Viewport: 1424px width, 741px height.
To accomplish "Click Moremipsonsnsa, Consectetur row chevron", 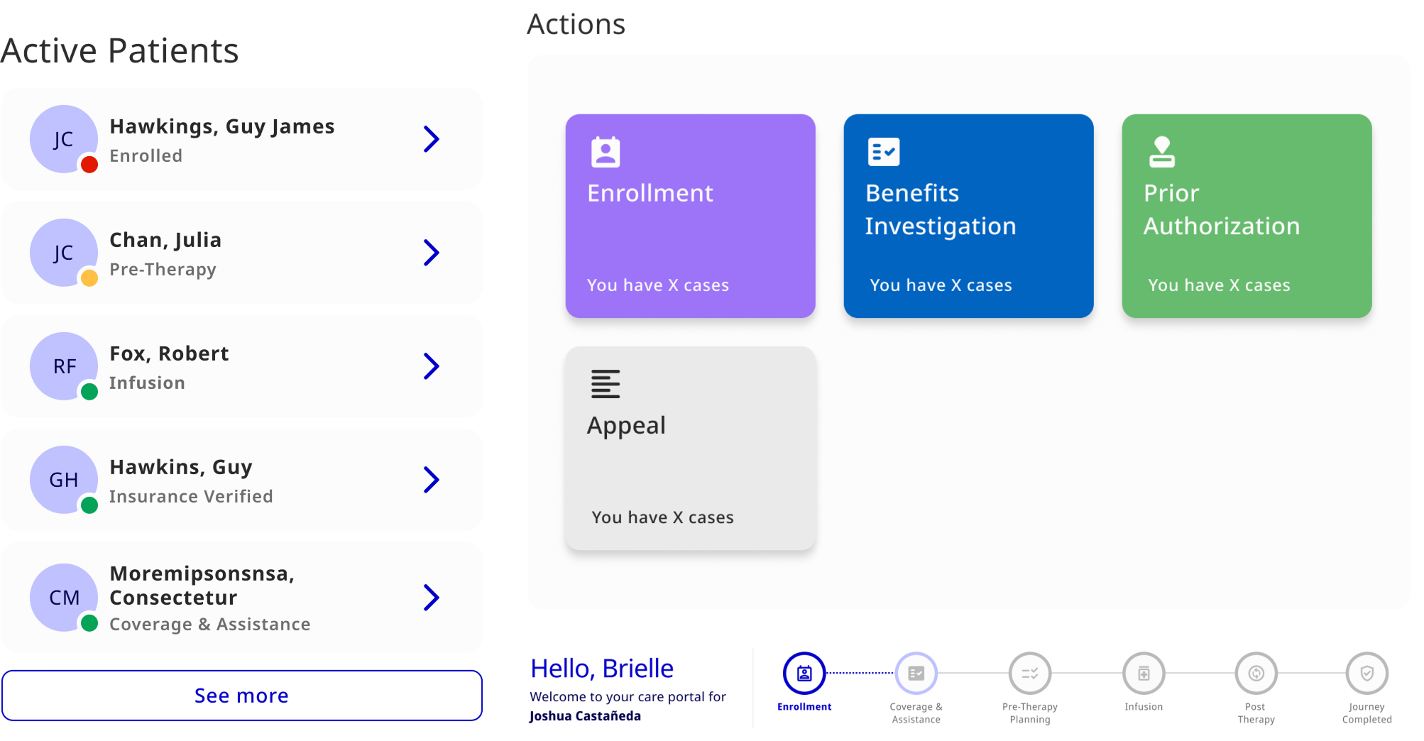I will click(431, 598).
